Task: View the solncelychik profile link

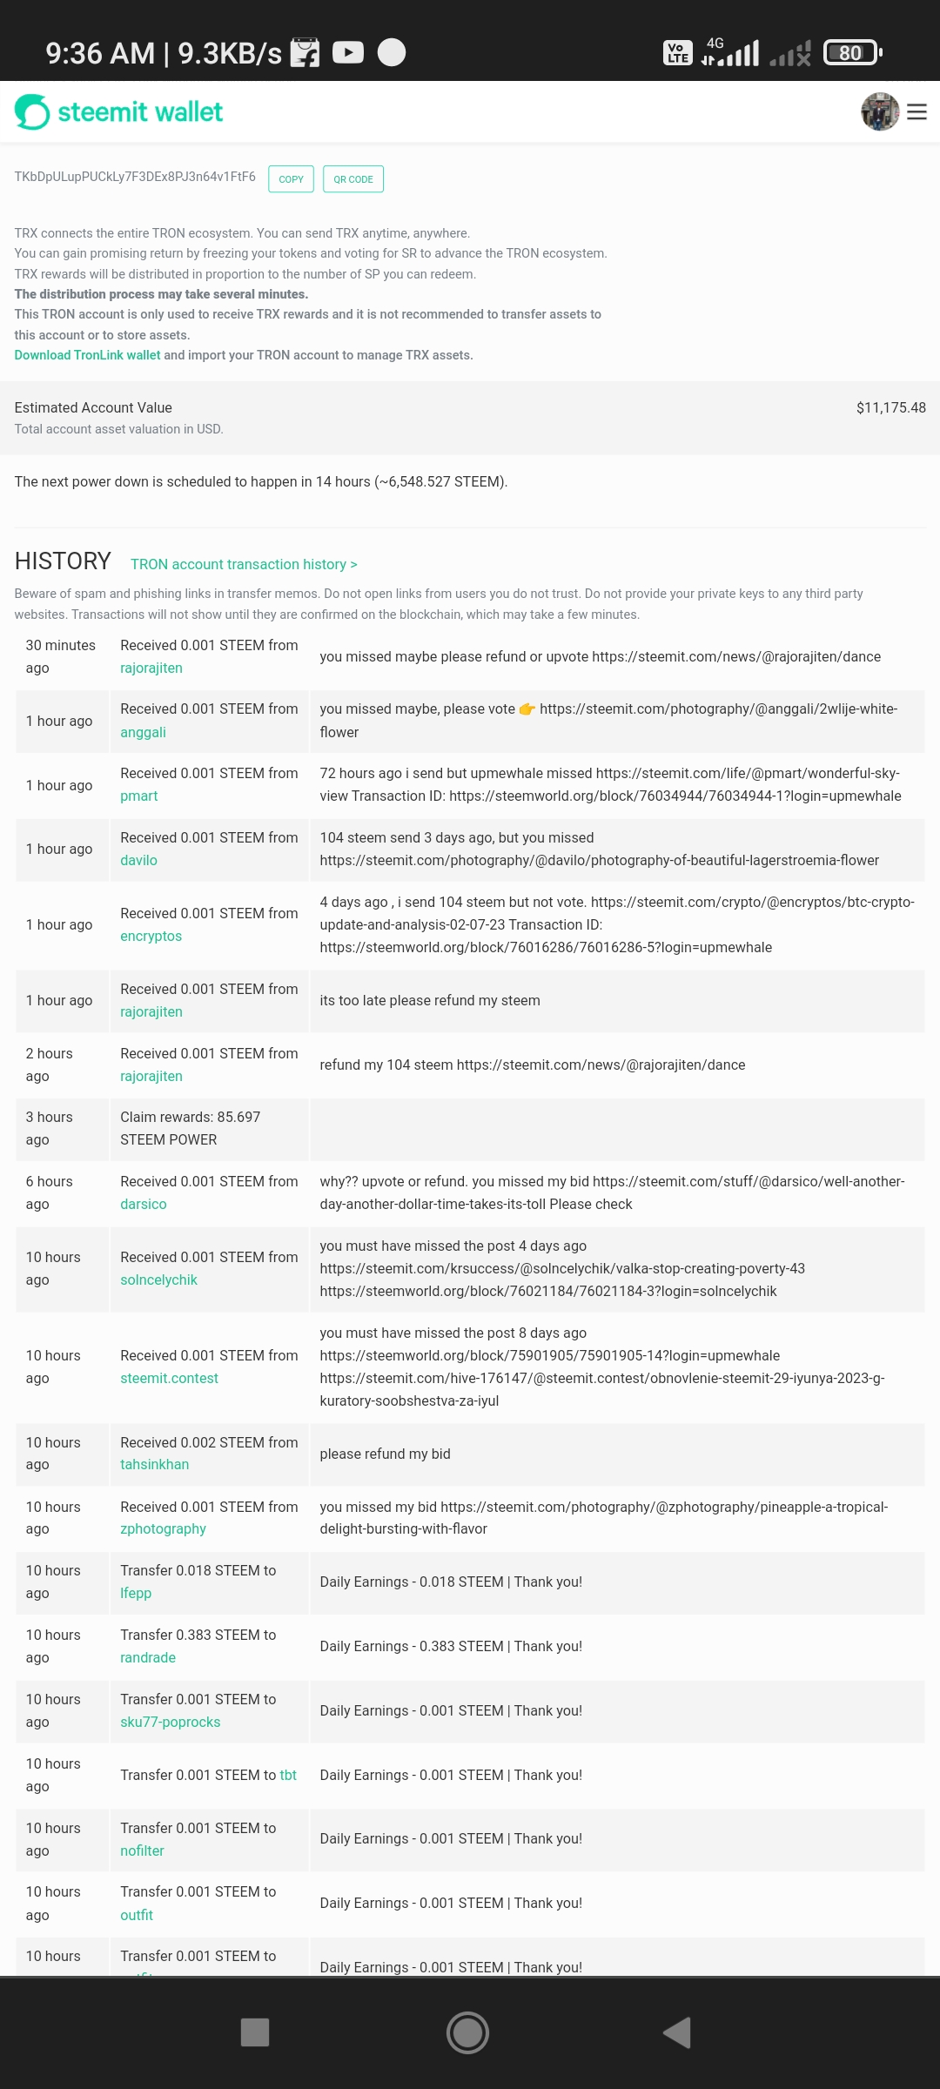Action: point(158,1280)
